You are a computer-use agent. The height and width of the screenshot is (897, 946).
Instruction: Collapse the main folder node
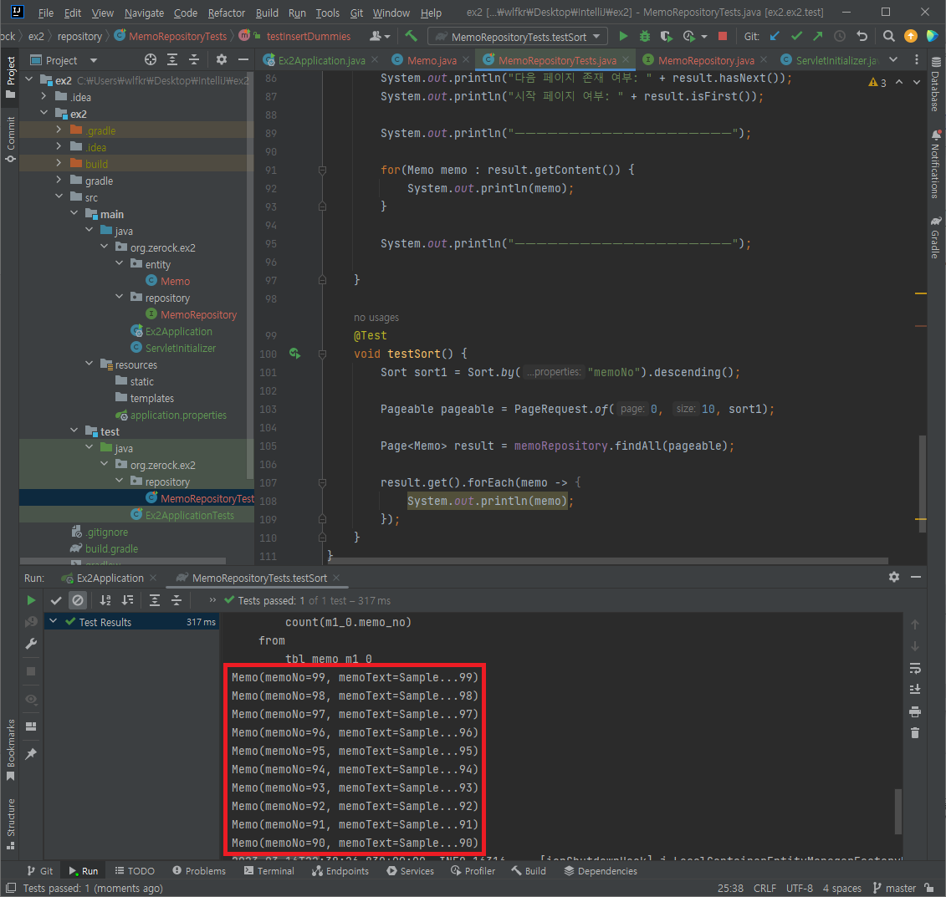coord(74,213)
